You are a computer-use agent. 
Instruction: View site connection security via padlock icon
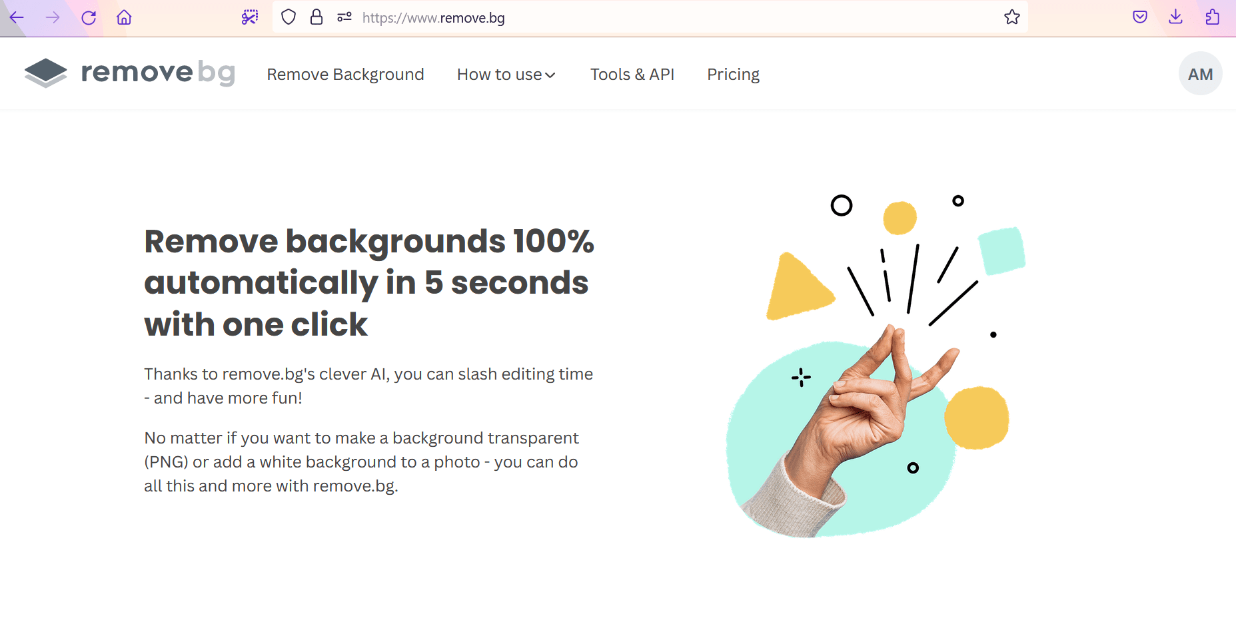pyautogui.click(x=316, y=17)
